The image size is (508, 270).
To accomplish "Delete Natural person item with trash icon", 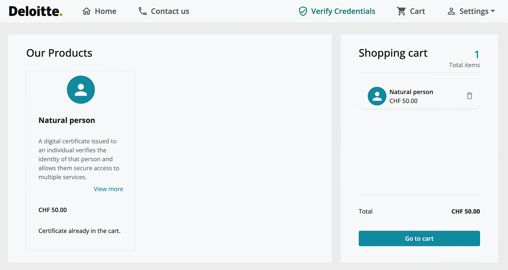I will pos(470,96).
